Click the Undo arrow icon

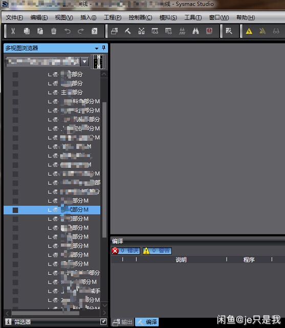(68, 31)
